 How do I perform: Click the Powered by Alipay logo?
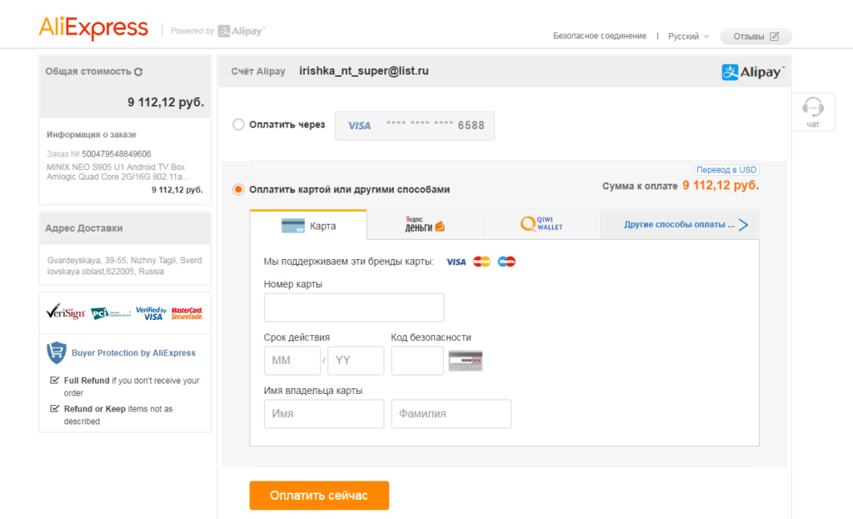pos(217,31)
